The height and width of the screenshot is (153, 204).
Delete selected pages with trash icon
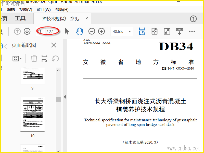coord(34,59)
